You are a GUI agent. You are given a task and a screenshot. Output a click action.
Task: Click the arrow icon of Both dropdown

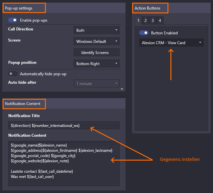(116, 30)
